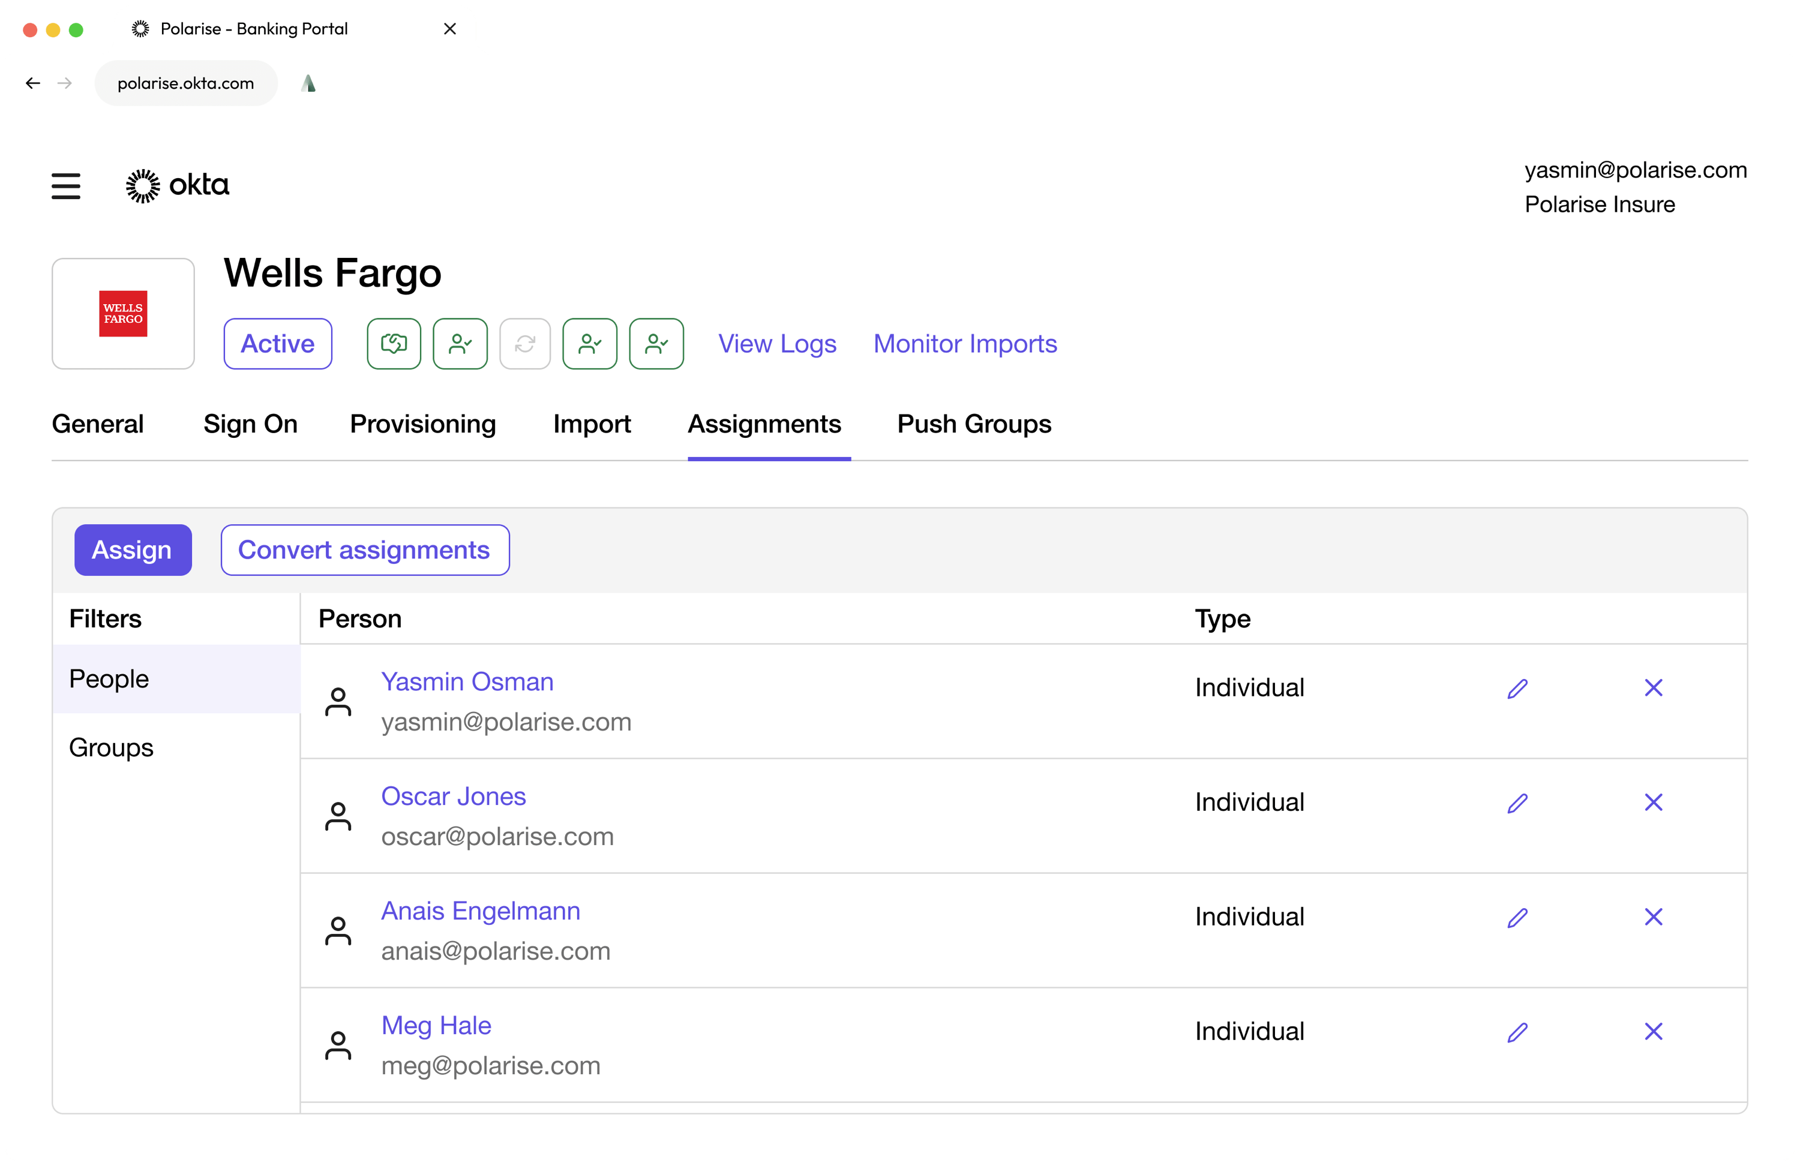Click the email oscar@polarise.com
This screenshot has height=1166, width=1800.
(497, 837)
